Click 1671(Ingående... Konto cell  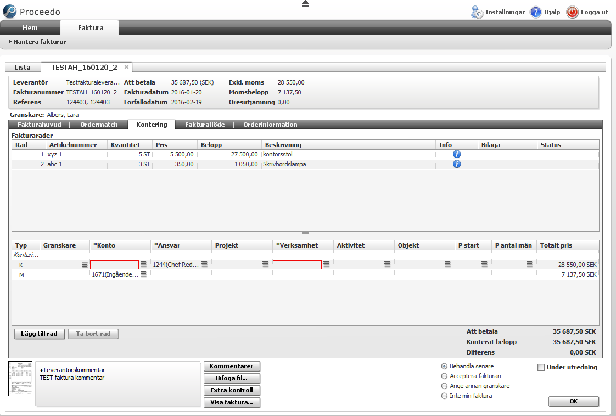click(x=115, y=274)
